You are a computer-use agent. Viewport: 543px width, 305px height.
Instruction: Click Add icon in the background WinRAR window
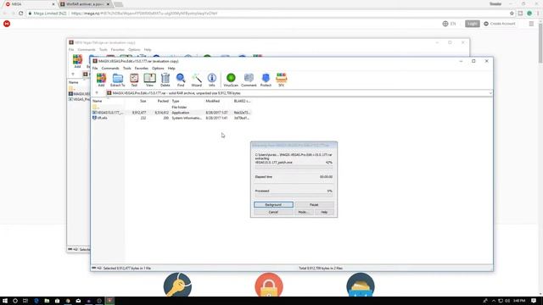77,61
